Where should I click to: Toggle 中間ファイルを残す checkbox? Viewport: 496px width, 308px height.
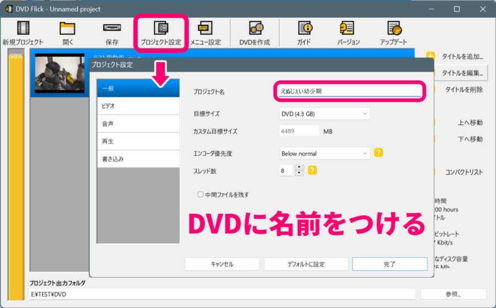200,194
